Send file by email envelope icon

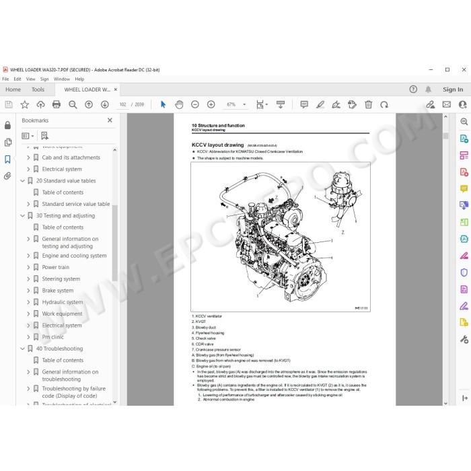point(447,104)
